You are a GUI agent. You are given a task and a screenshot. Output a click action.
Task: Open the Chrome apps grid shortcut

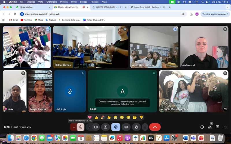(x=3, y=20)
